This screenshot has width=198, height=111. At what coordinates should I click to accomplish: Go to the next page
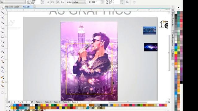[x=27, y=102]
